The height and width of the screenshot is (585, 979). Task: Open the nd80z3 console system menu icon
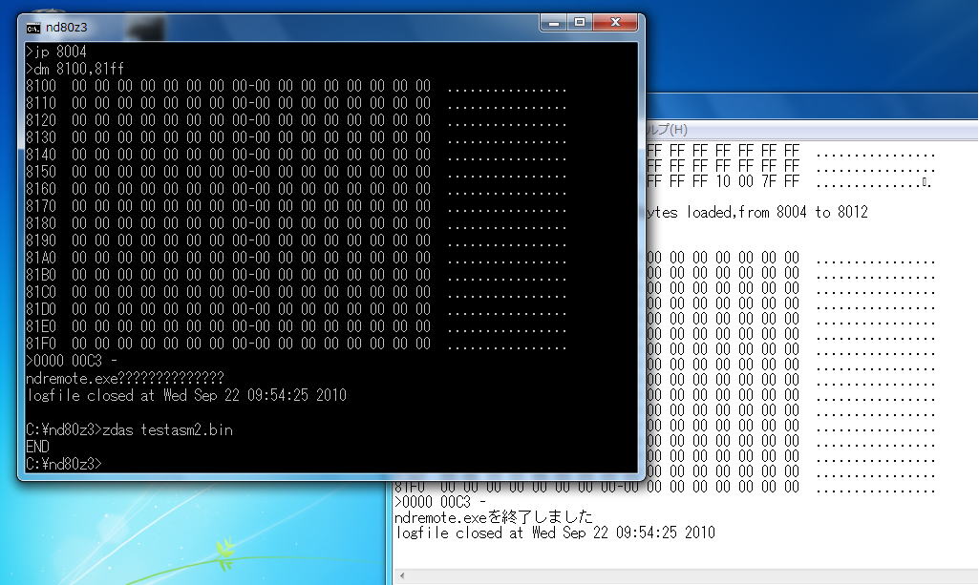click(32, 27)
